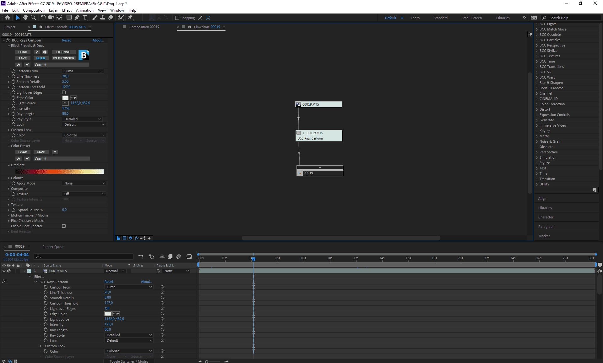
Task: Open the Effect menu
Action: coord(67,10)
